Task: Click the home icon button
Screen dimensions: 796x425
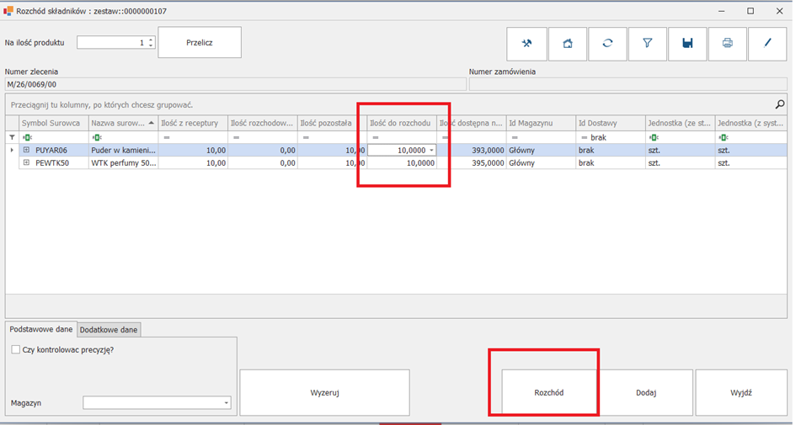Action: pyautogui.click(x=568, y=44)
